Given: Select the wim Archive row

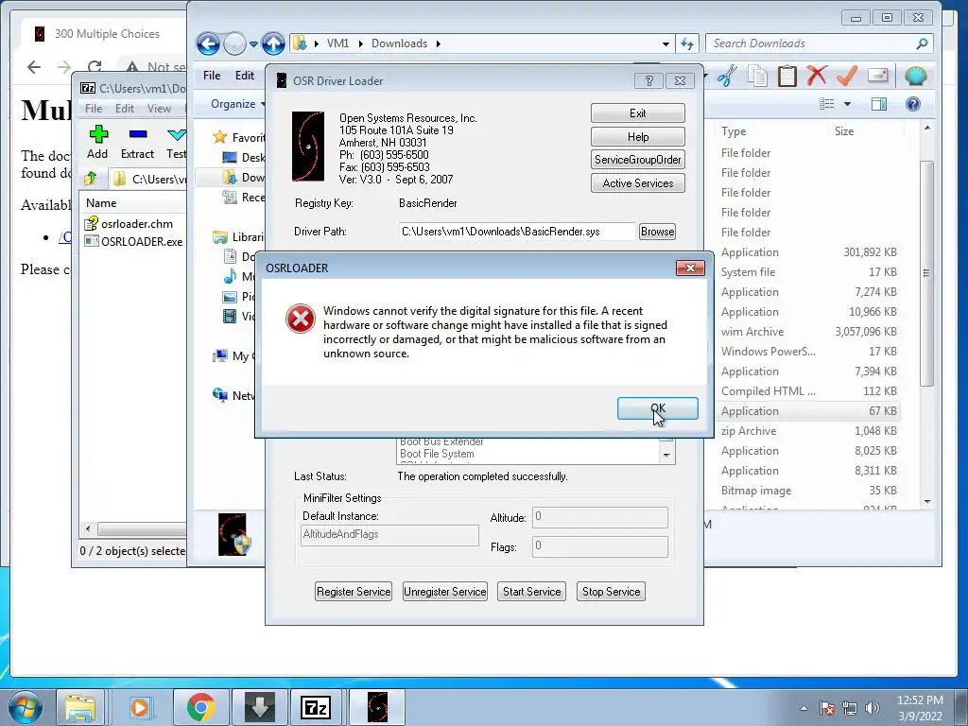Looking at the screenshot, I should [x=808, y=332].
